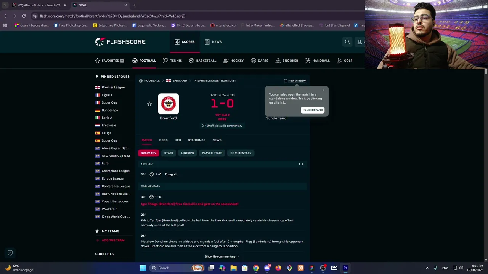Viewport: 488px width, 274px height.
Task: Click Premier League - Round 21 breadcrumb
Action: coord(215,81)
